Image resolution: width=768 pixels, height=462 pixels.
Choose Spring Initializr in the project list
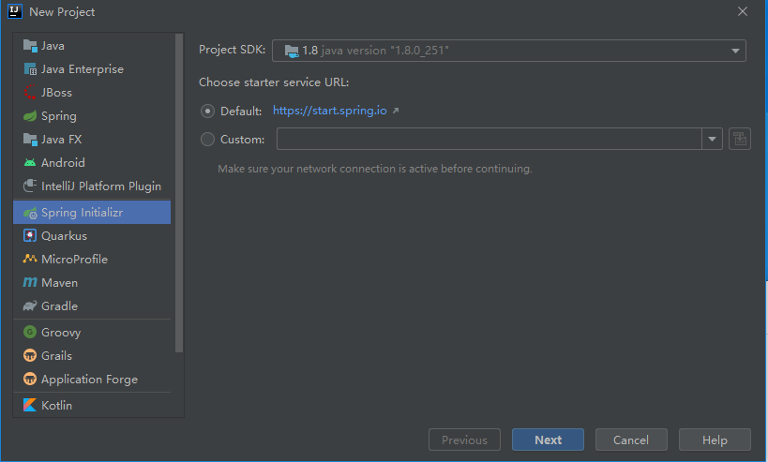click(x=92, y=213)
